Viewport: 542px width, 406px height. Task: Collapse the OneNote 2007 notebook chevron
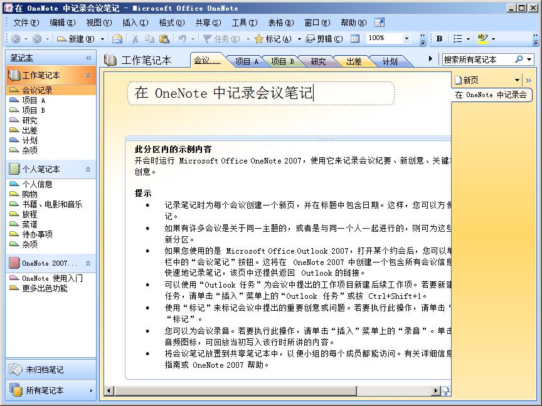88,263
